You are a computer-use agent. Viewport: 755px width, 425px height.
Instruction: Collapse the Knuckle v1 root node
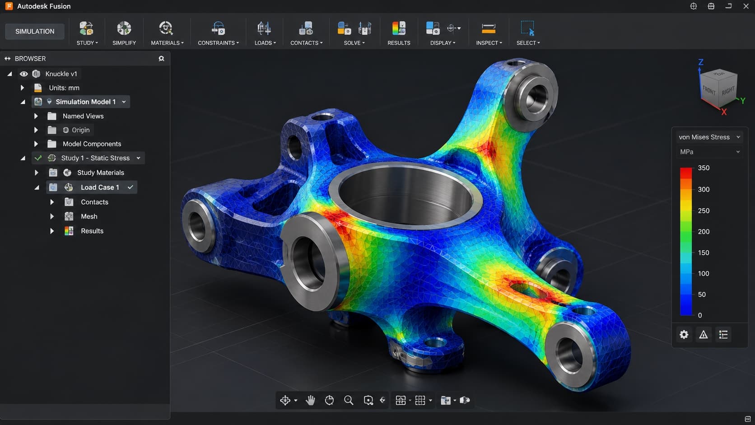(x=9, y=74)
